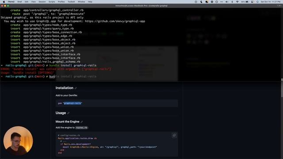
Task: Open the Toolbelt menu
Action: [x=71, y=2]
